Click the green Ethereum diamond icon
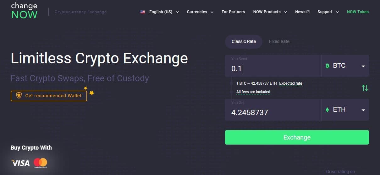The width and height of the screenshot is (380, 175). [327, 110]
